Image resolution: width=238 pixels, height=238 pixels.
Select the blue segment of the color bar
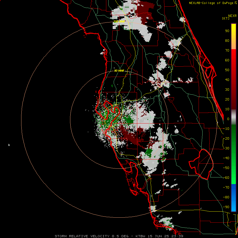234,198
